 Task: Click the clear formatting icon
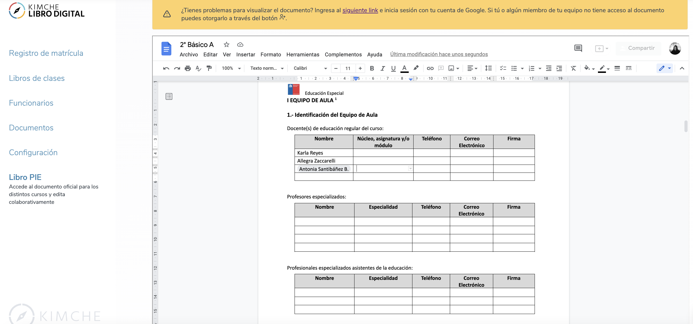(573, 68)
